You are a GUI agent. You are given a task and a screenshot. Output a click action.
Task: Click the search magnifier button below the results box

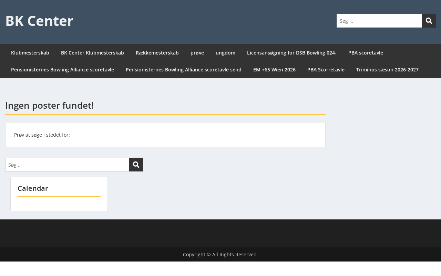136,165
